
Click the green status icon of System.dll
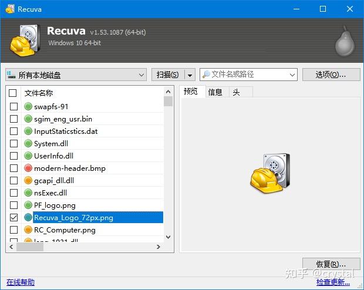pyautogui.click(x=28, y=143)
